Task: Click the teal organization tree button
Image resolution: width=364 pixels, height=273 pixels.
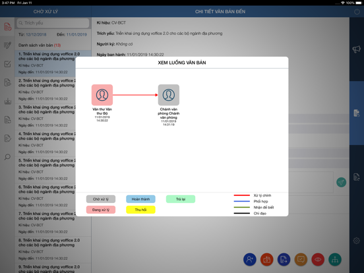Action: coord(335,259)
